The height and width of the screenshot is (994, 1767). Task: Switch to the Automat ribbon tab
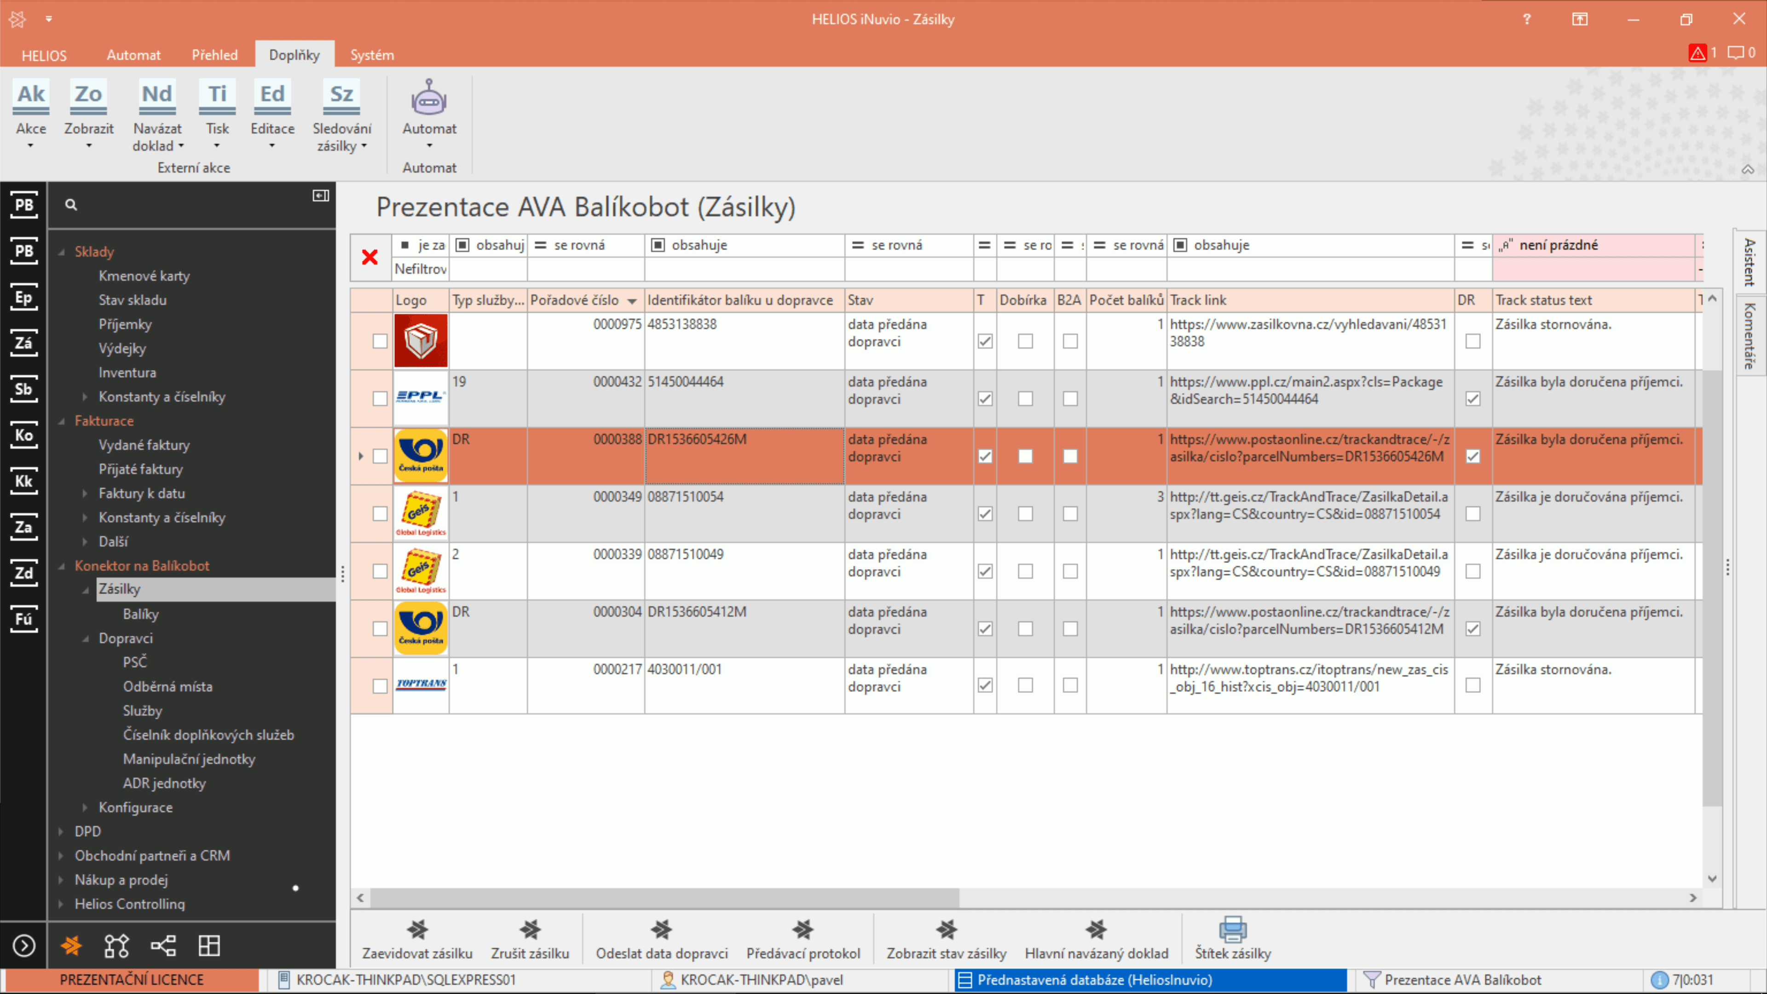133,55
